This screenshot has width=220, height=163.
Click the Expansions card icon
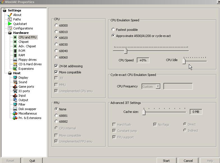coord(15,69)
